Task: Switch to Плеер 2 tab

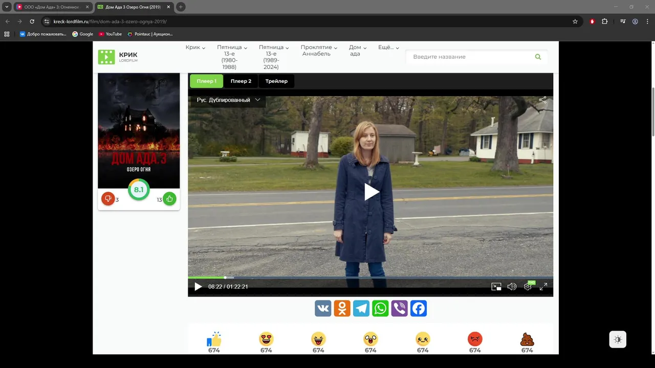Action: pos(241,81)
